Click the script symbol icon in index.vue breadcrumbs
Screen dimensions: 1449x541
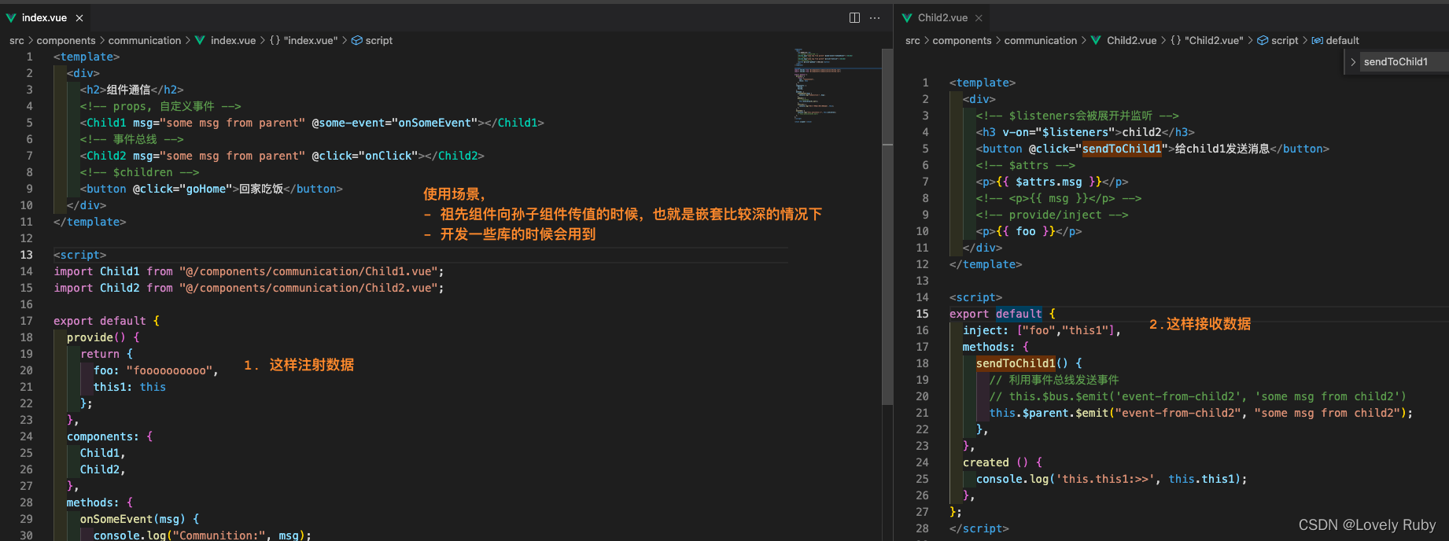tap(357, 40)
